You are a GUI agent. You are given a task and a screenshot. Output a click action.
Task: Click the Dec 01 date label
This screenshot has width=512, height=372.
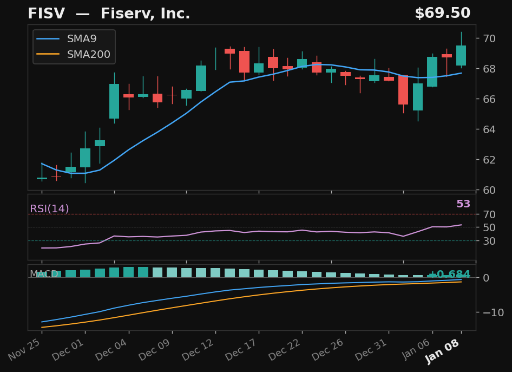tap(69, 349)
